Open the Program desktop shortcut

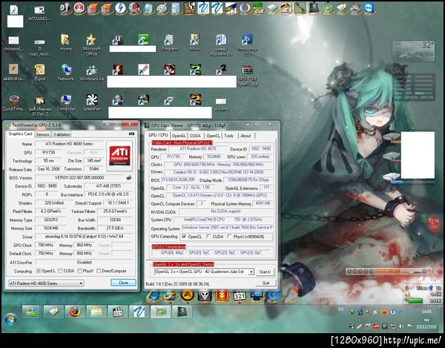pyautogui.click(x=169, y=43)
